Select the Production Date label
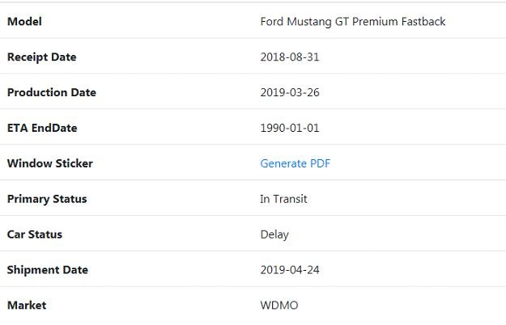Viewport: 506px width, 325px height. pos(51,92)
